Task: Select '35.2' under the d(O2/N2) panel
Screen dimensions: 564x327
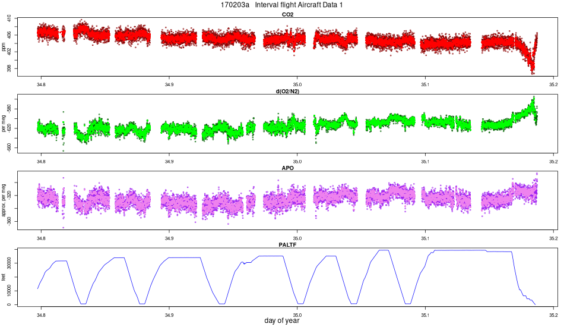Action: pyautogui.click(x=553, y=161)
